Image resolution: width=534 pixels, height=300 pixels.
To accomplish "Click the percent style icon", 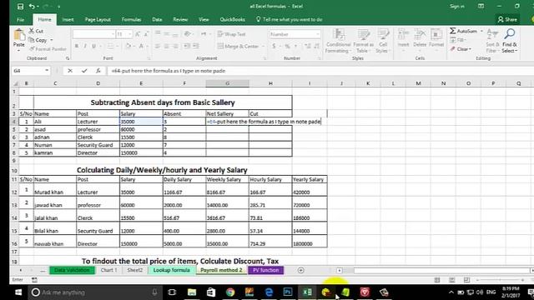I will (287, 46).
